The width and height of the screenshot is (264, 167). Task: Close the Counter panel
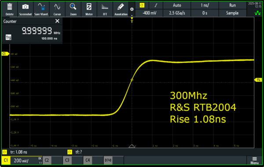pos(57,21)
